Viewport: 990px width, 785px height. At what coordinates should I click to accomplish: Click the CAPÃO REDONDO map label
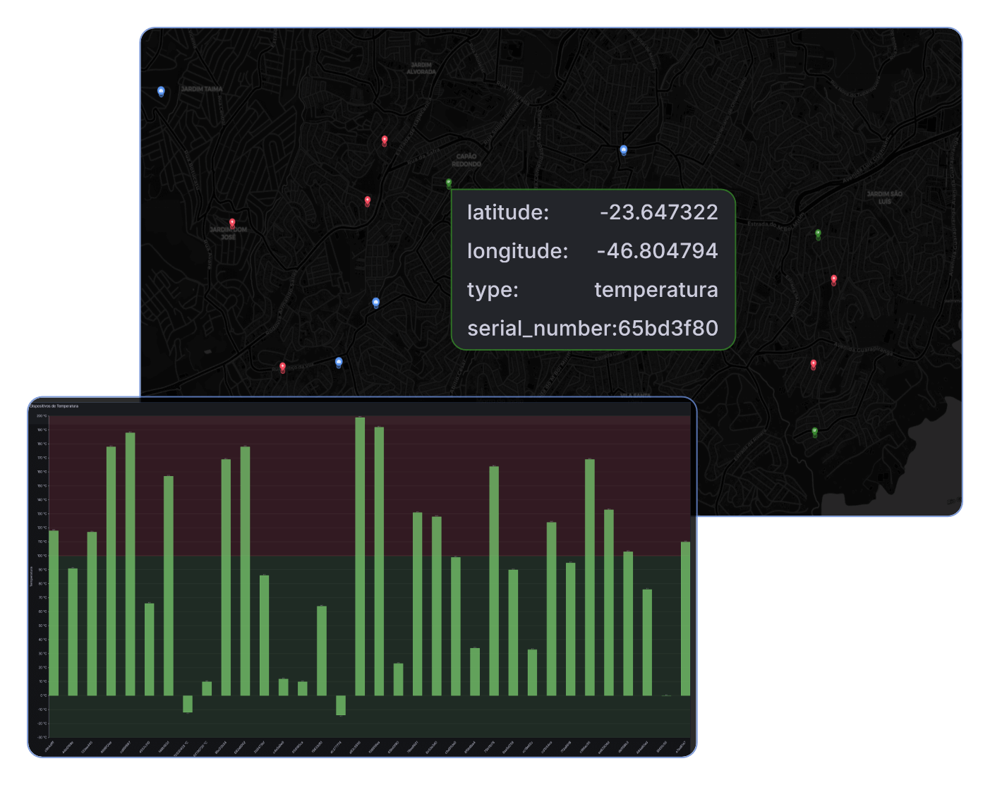pyautogui.click(x=466, y=160)
